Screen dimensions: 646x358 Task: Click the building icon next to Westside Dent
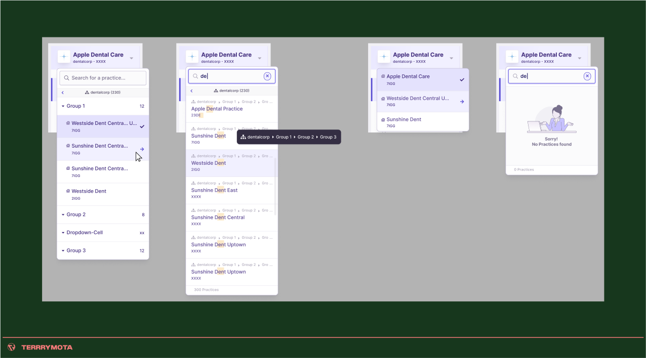[68, 191]
